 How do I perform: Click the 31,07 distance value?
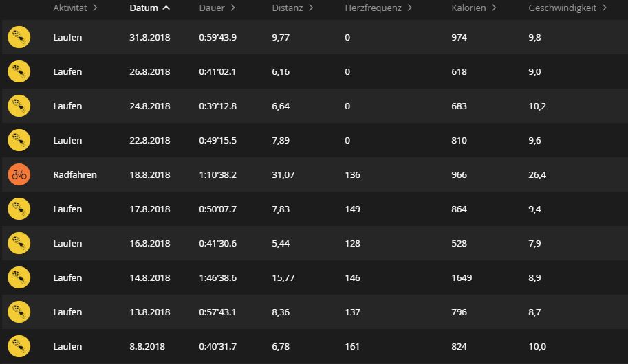[283, 174]
